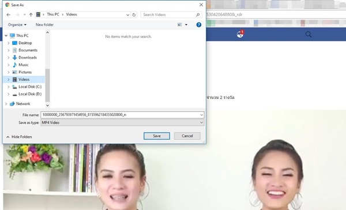This screenshot has height=210, width=346.
Task: Click the navigation pane scrollbar thumb
Action: coord(47,85)
